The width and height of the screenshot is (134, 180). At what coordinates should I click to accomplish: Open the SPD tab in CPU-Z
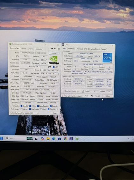85,49
